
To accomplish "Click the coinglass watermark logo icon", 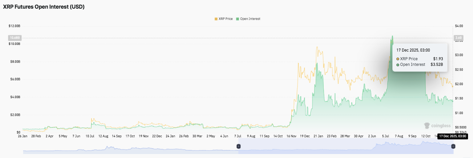I will [427, 126].
